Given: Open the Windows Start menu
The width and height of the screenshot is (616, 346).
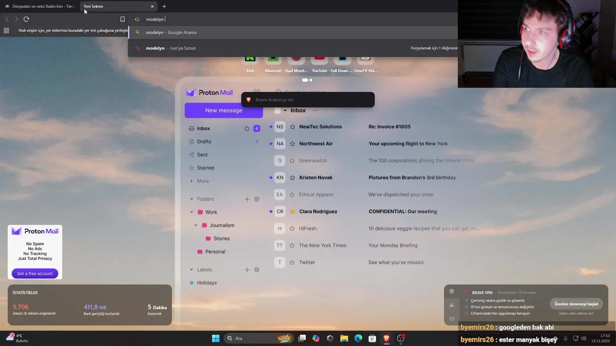Looking at the screenshot, I should point(216,338).
